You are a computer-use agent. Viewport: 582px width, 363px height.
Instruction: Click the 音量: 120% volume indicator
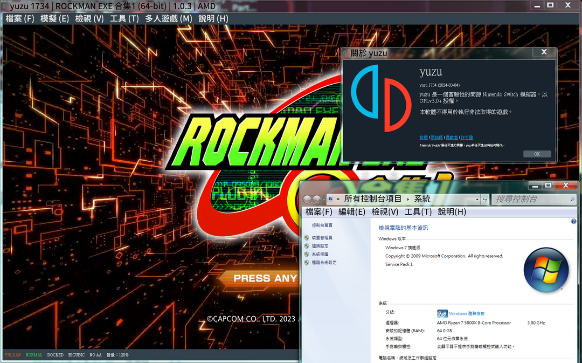coord(117,355)
